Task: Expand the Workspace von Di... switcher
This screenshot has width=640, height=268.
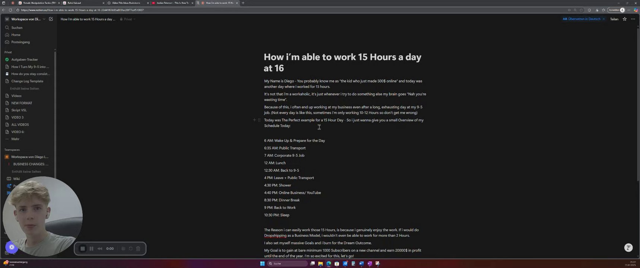Action: pos(25,19)
